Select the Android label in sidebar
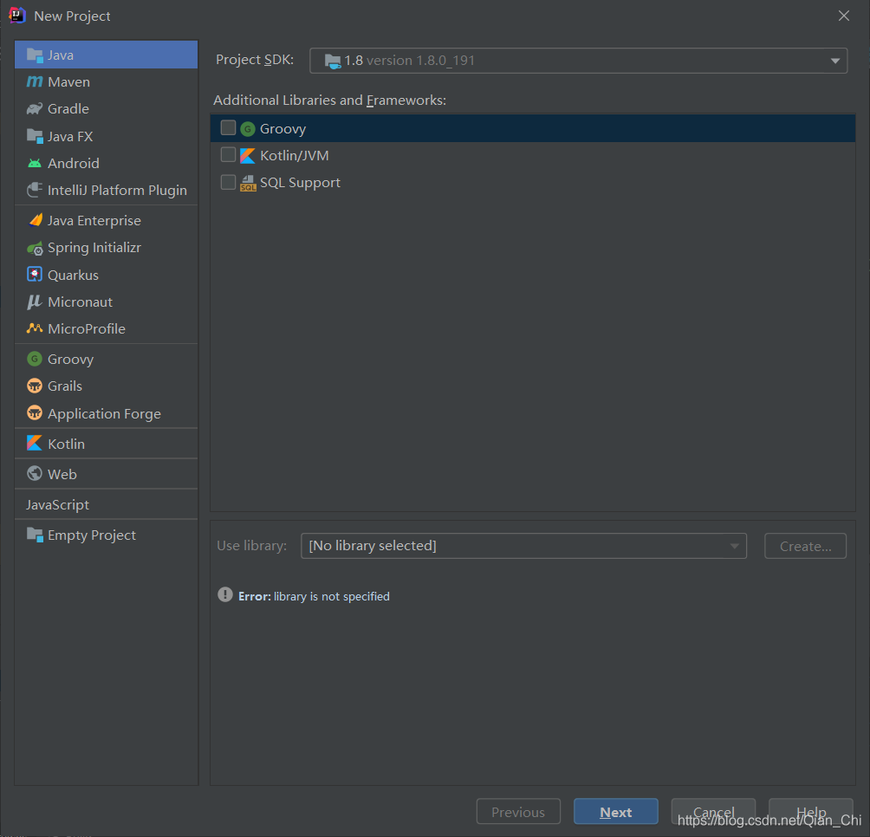 pos(74,163)
